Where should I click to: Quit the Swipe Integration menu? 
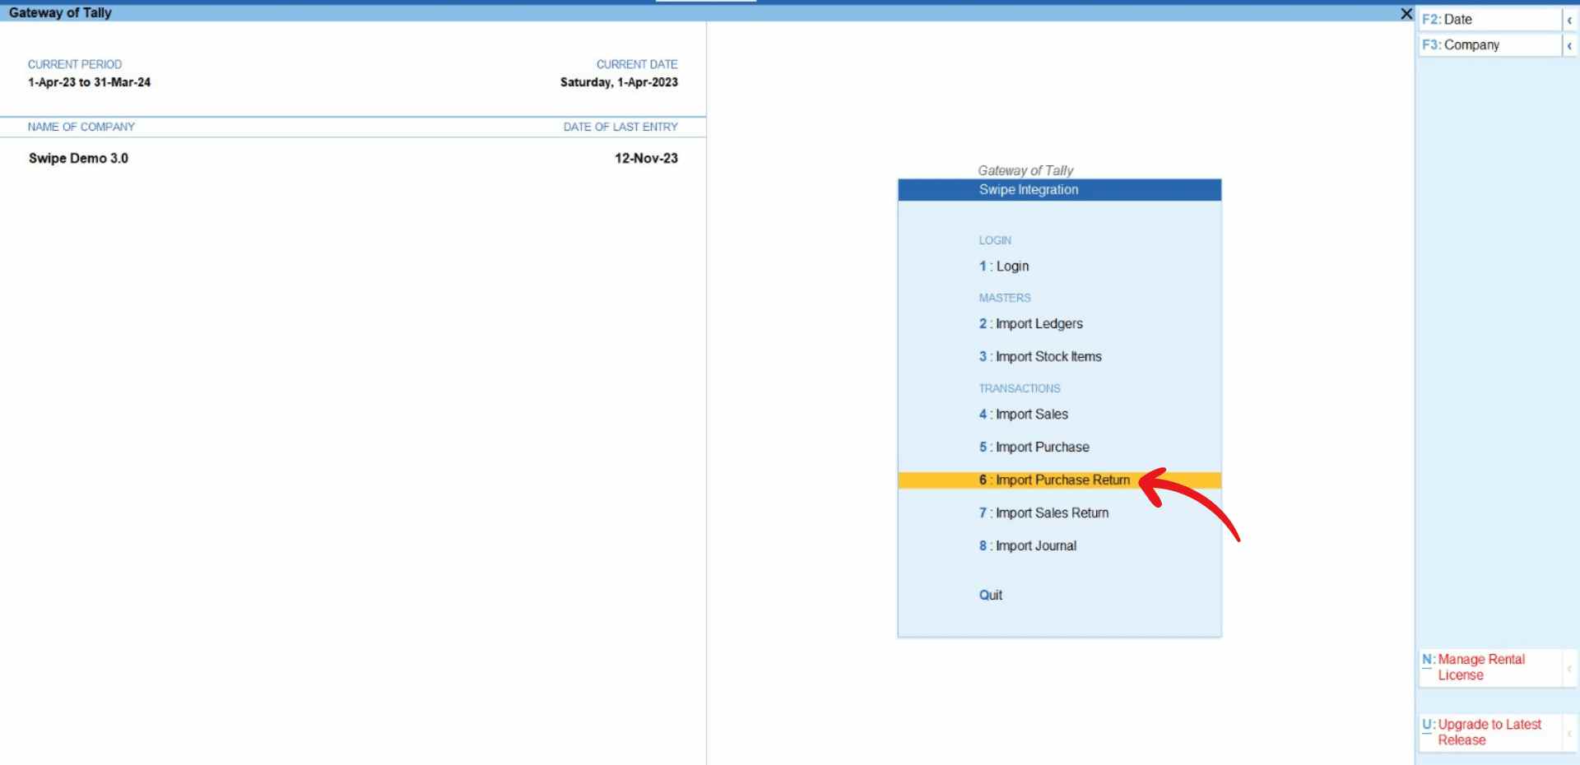click(x=991, y=596)
